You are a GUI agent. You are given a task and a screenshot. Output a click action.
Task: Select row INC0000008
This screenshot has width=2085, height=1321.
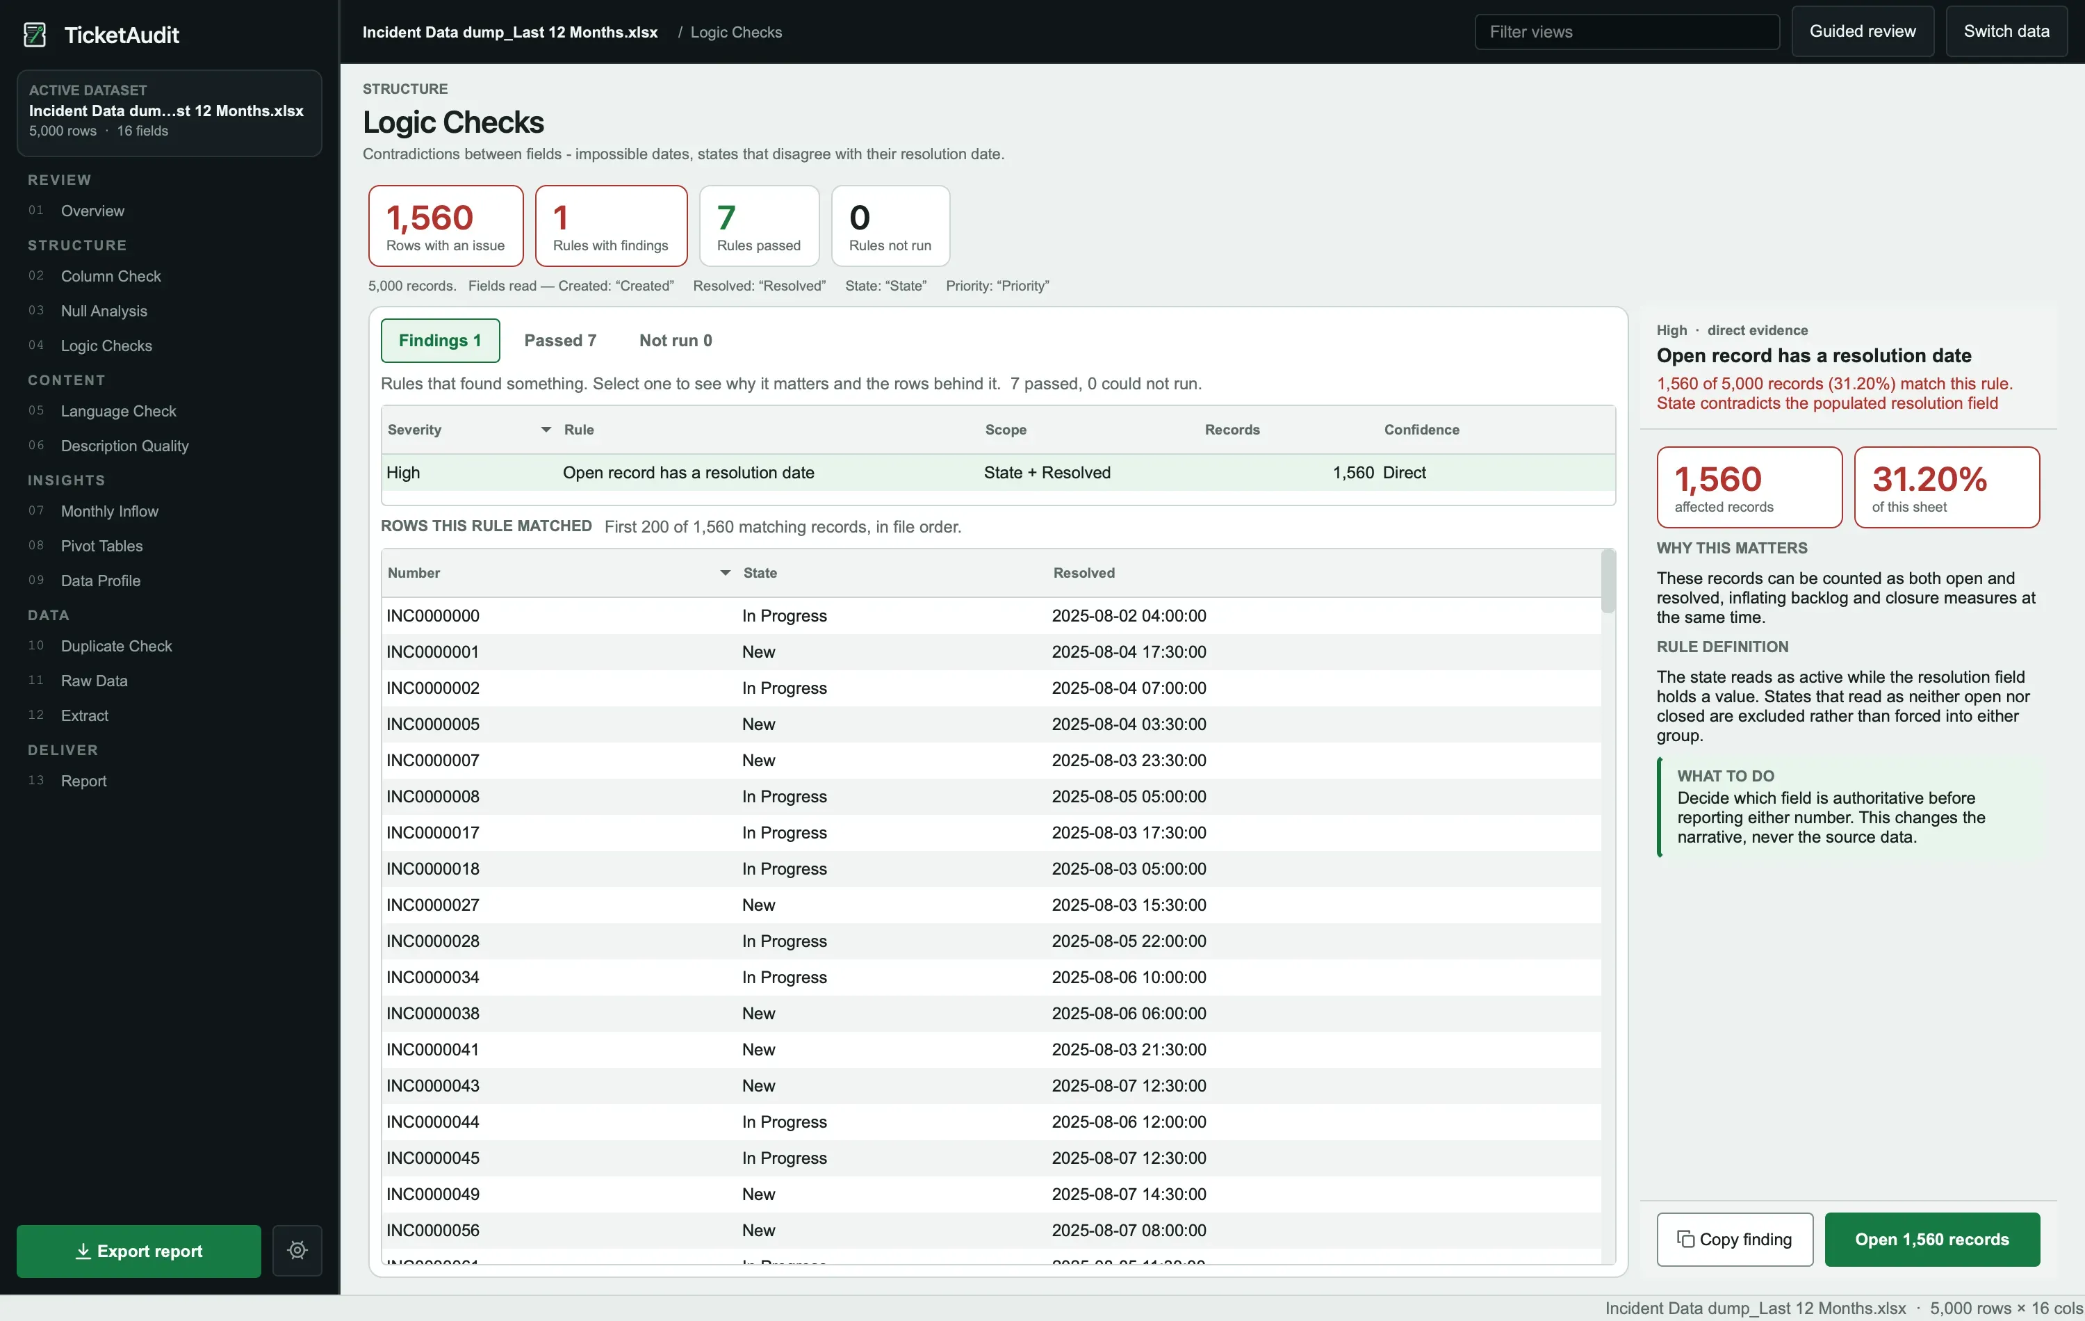pyautogui.click(x=991, y=796)
